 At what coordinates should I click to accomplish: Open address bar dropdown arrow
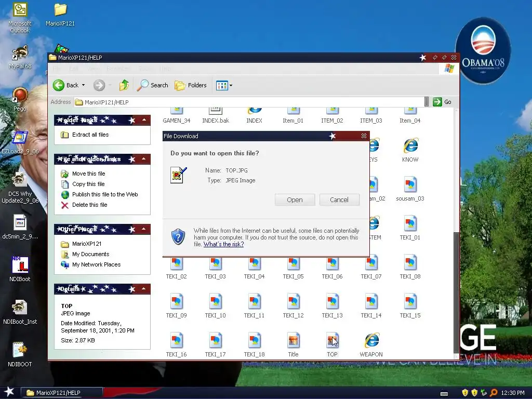pyautogui.click(x=427, y=102)
